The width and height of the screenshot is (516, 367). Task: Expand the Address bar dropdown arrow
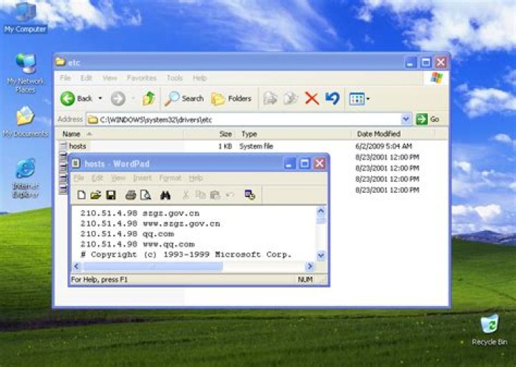coord(406,119)
